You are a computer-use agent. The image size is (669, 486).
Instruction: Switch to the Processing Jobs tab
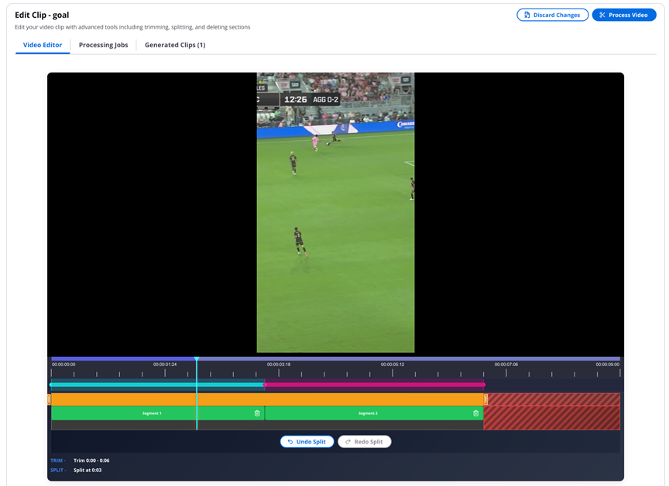[x=103, y=45]
